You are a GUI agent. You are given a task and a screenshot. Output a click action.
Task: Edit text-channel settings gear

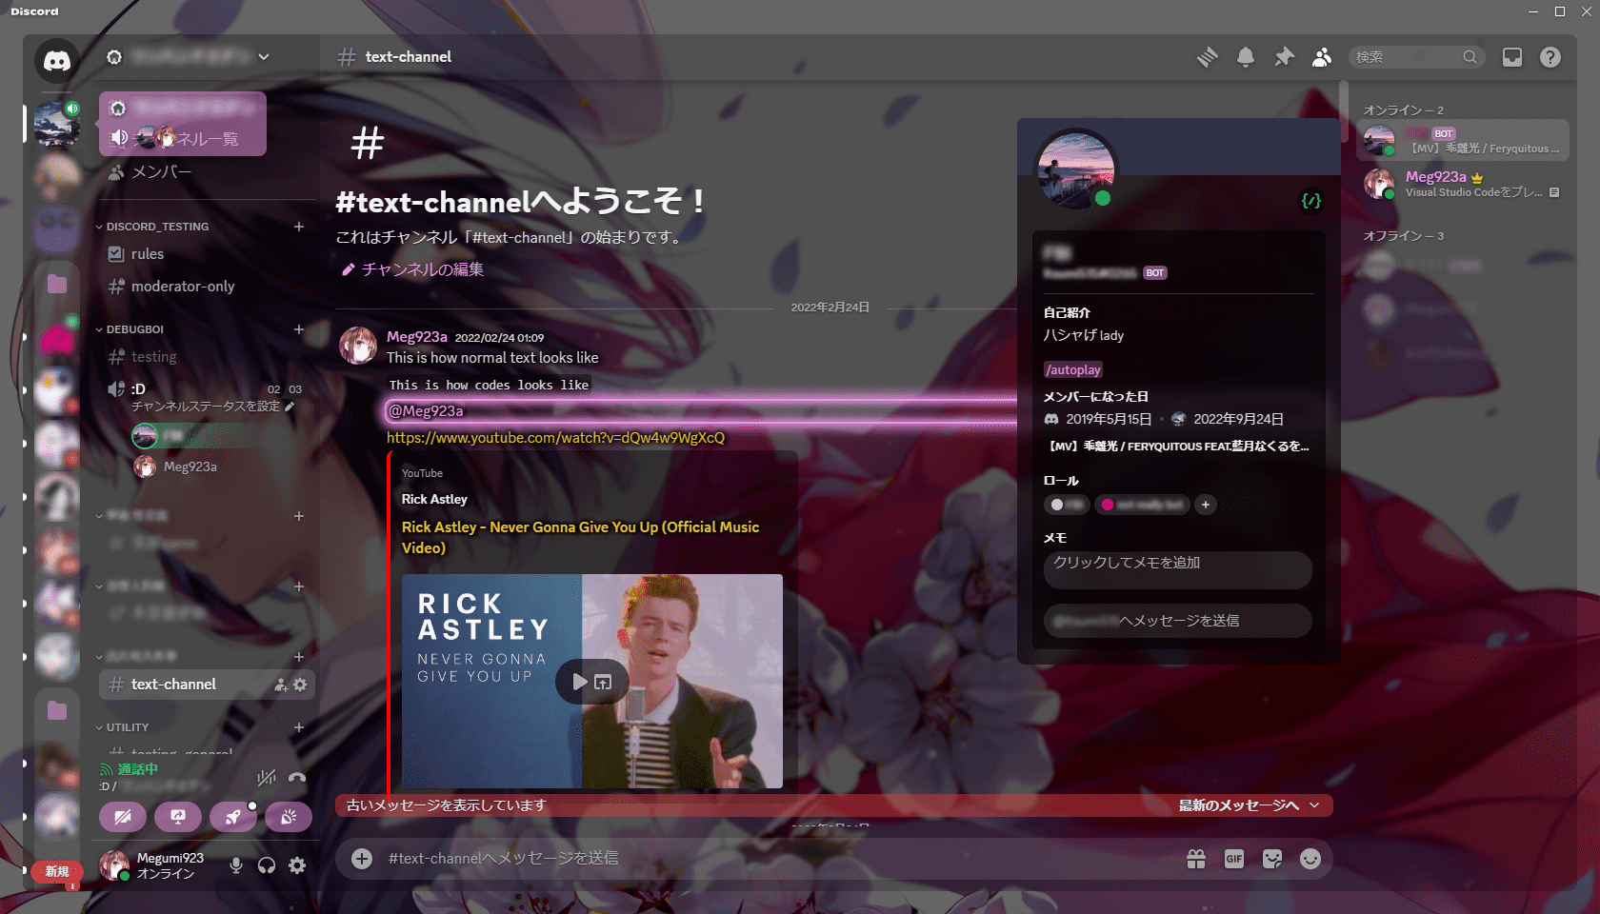[x=300, y=685]
